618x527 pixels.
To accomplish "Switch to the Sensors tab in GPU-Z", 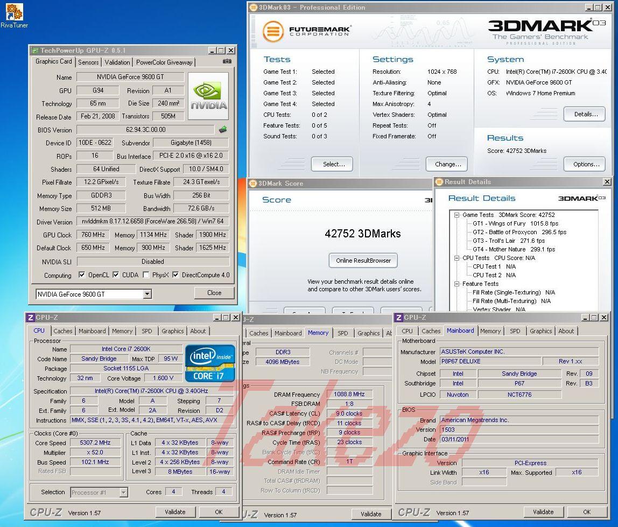I will coord(88,62).
